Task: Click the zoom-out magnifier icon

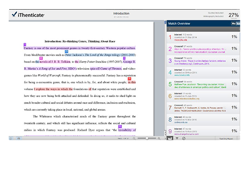Action: pos(134,139)
